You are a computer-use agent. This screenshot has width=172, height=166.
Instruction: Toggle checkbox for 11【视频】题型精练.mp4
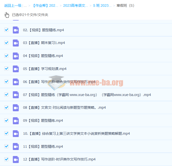7,146
